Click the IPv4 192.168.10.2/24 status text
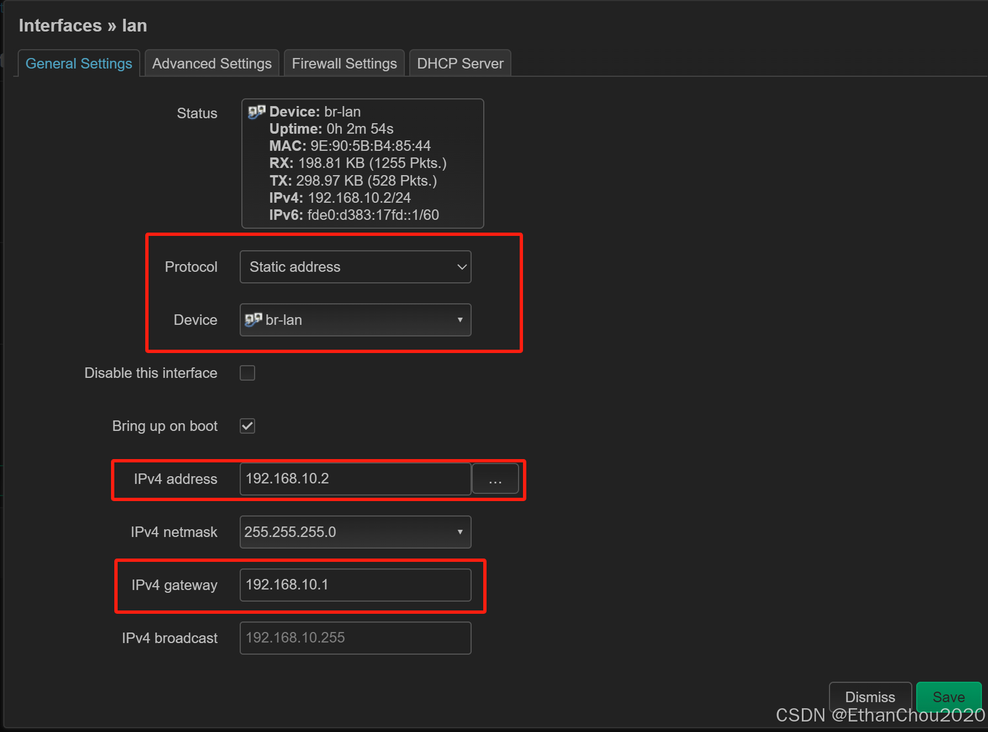Screen dimensions: 988x732 [340, 198]
